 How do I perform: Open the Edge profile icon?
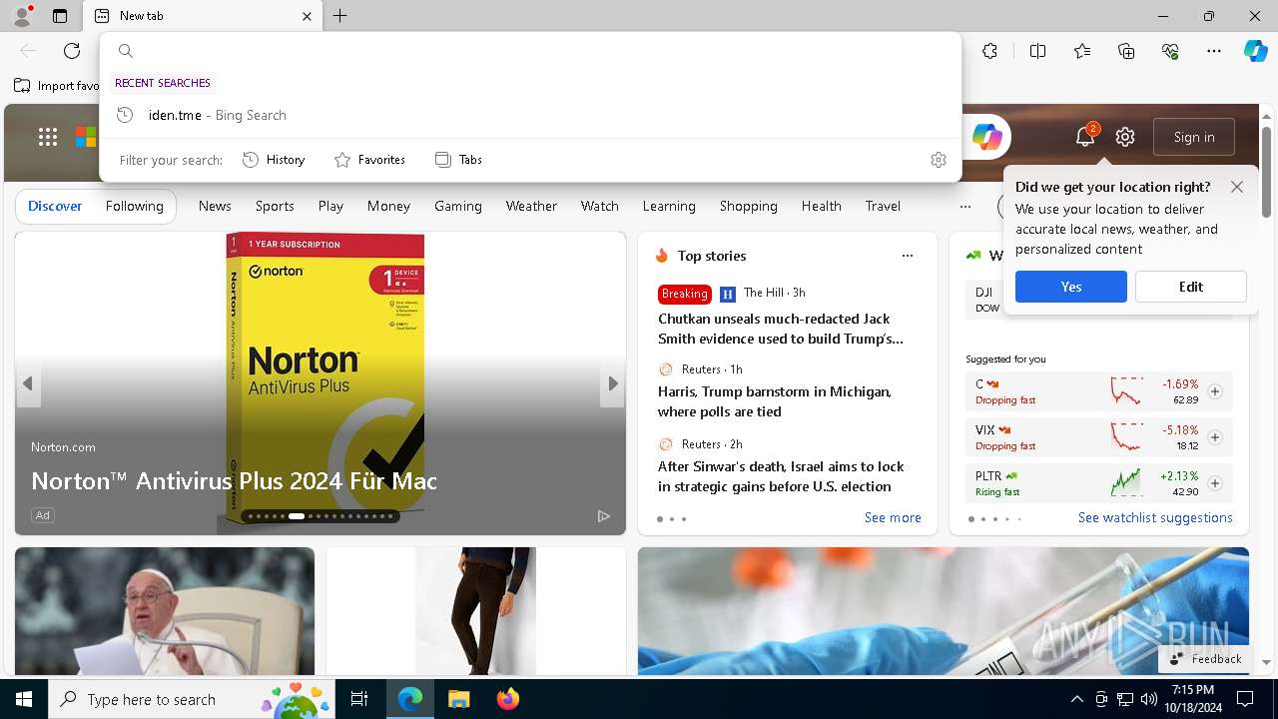click(x=21, y=16)
